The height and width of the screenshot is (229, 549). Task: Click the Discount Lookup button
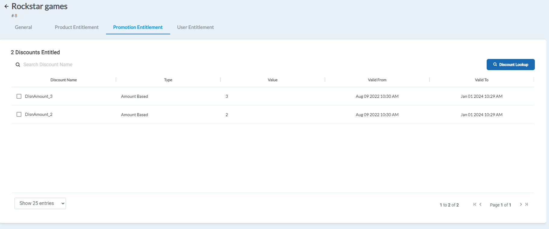click(x=510, y=65)
